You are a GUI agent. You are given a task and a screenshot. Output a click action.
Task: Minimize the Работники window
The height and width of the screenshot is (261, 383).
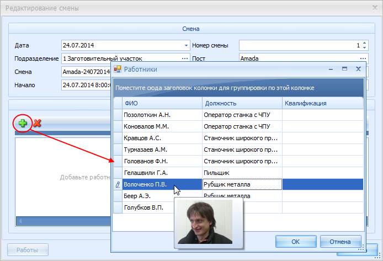click(331, 70)
